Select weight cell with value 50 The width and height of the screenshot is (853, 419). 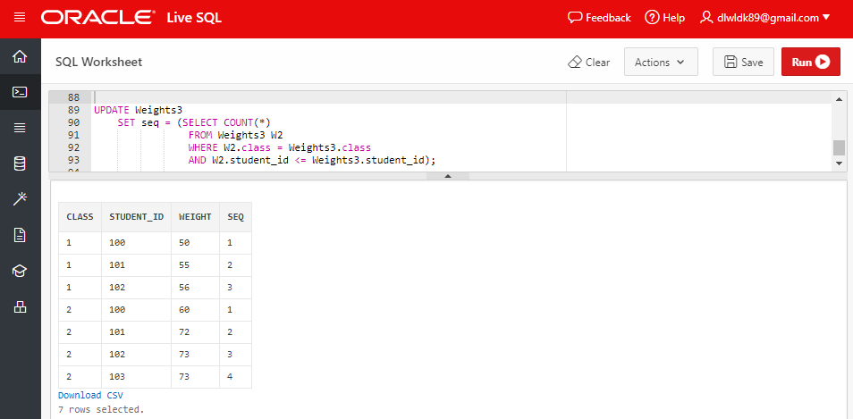(x=195, y=243)
